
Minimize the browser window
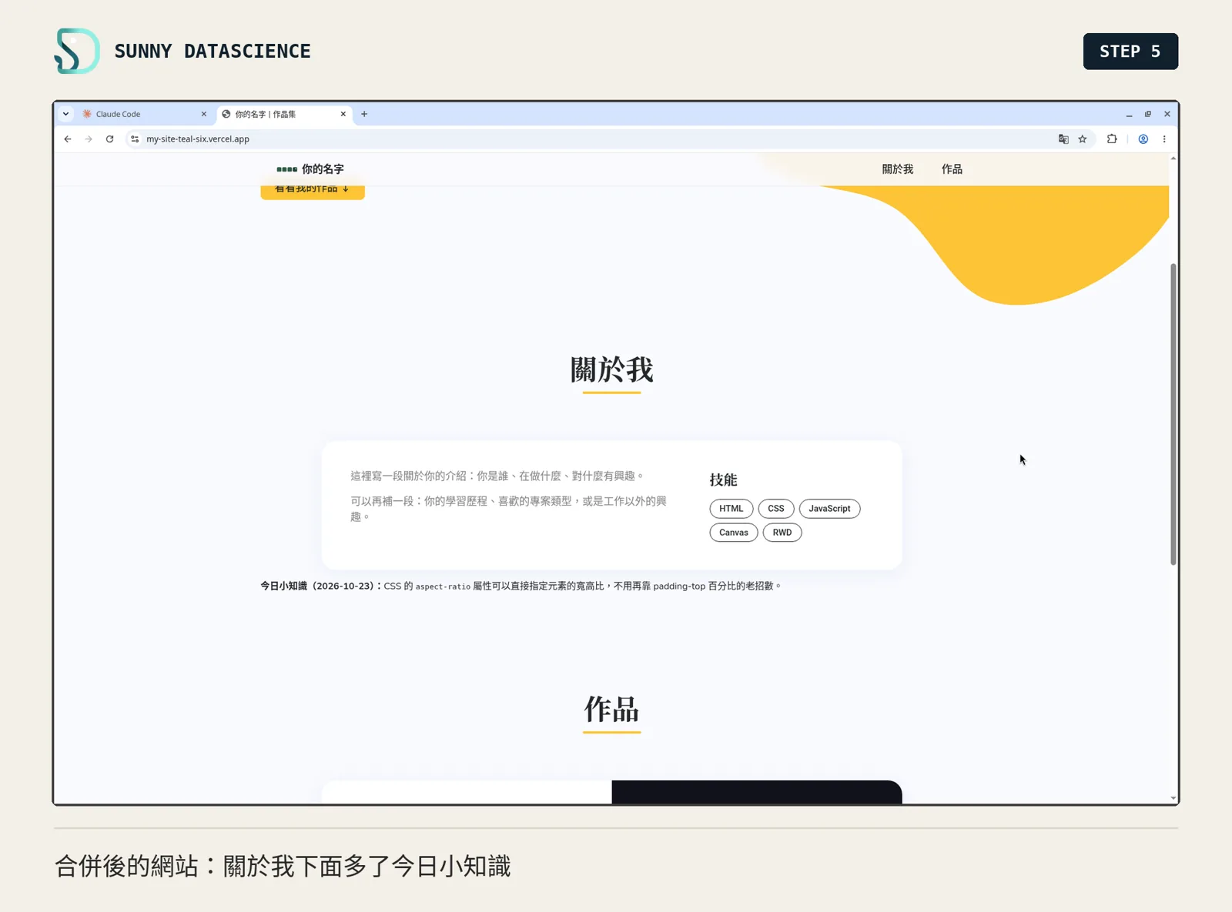click(1129, 115)
